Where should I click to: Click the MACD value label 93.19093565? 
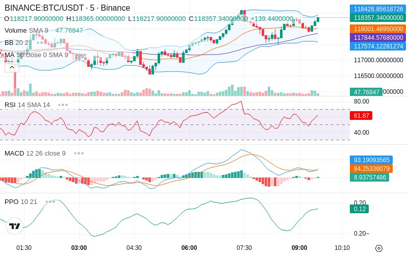point(371,160)
